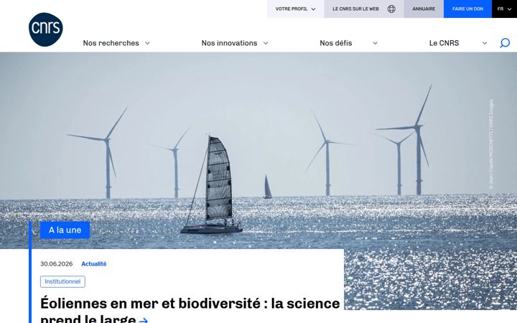Viewport: 517px width, 323px height.
Task: Expand the Nos défis chevron
Action: click(x=376, y=43)
